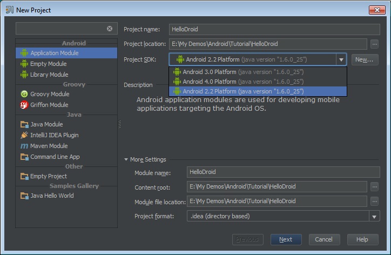This screenshot has width=391, height=255.
Task: Click the Java Module folder icon
Action: coord(24,124)
